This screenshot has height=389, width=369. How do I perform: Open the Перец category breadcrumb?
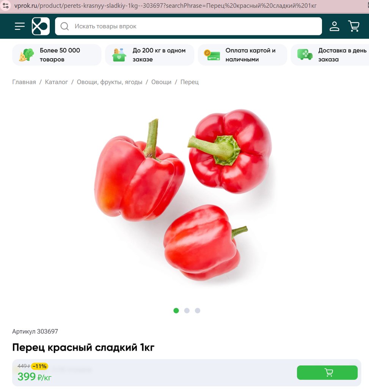tap(190, 82)
